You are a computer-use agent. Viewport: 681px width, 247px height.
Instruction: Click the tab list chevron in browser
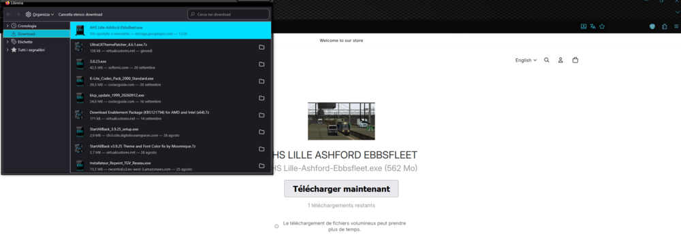coord(677,12)
